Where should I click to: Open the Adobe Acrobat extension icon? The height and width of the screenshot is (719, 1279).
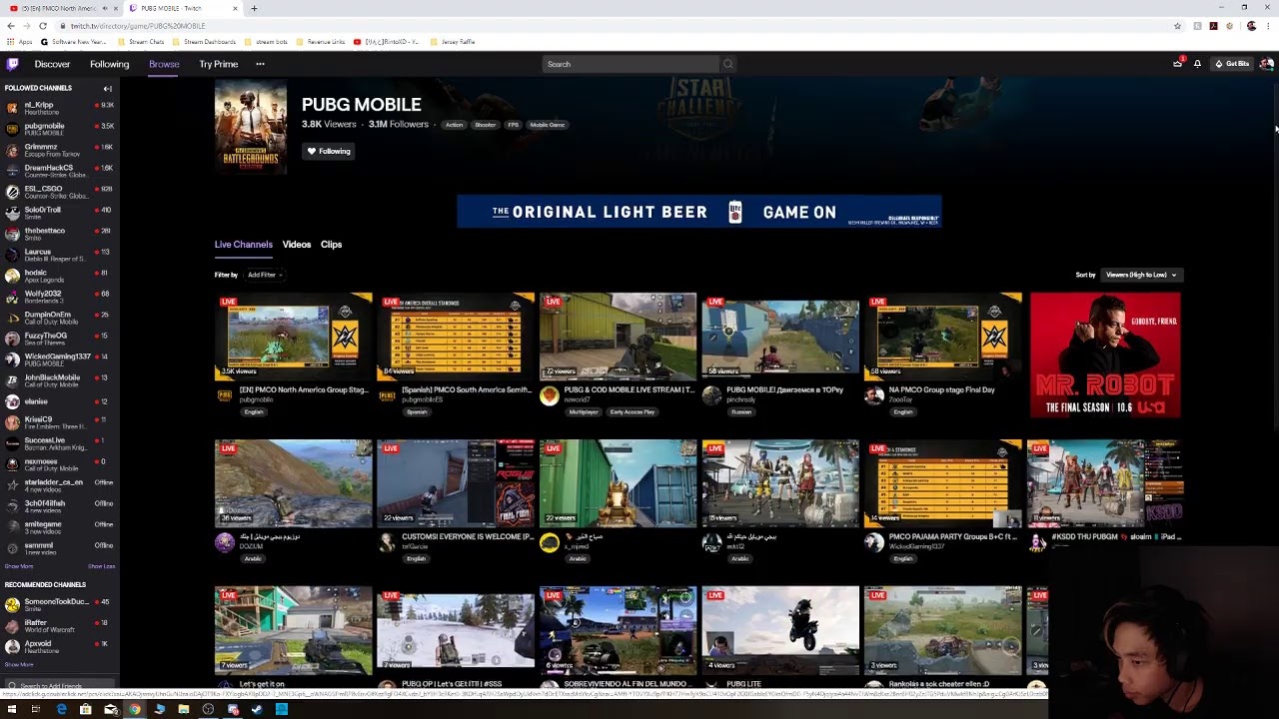click(x=1213, y=26)
